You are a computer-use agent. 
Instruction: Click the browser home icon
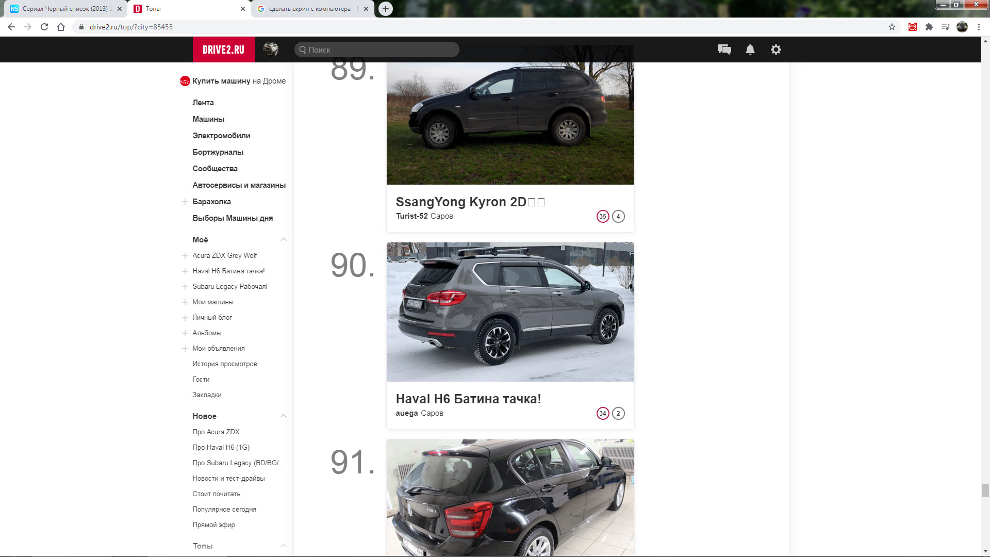61,26
